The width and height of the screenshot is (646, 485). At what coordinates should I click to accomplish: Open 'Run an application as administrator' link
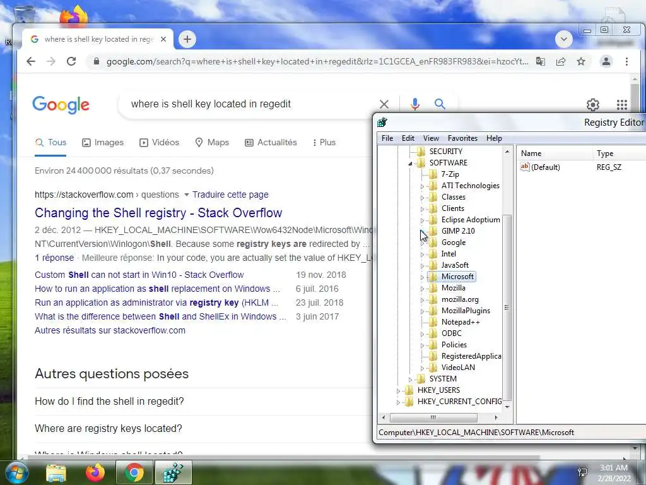156,302
